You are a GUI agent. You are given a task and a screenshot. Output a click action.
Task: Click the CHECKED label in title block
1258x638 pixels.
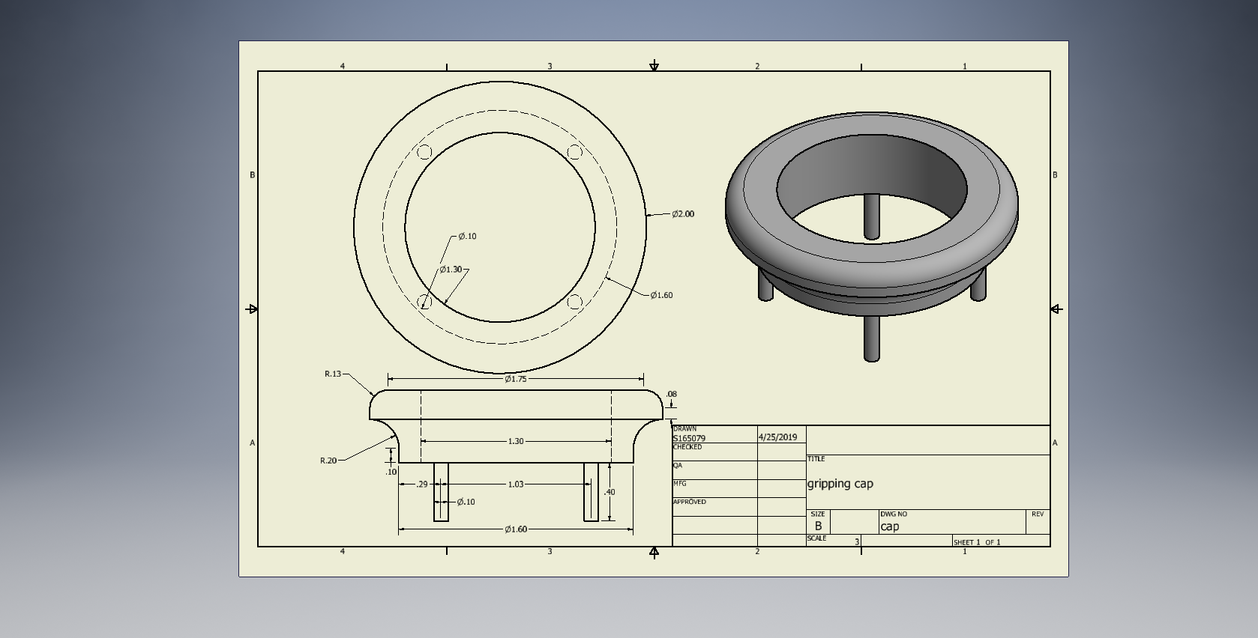click(687, 447)
